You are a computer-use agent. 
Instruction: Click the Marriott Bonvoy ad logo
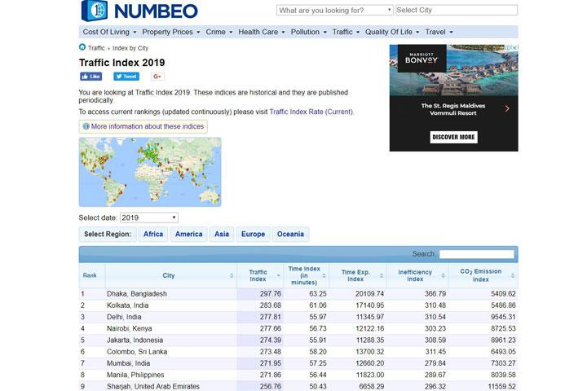421,59
